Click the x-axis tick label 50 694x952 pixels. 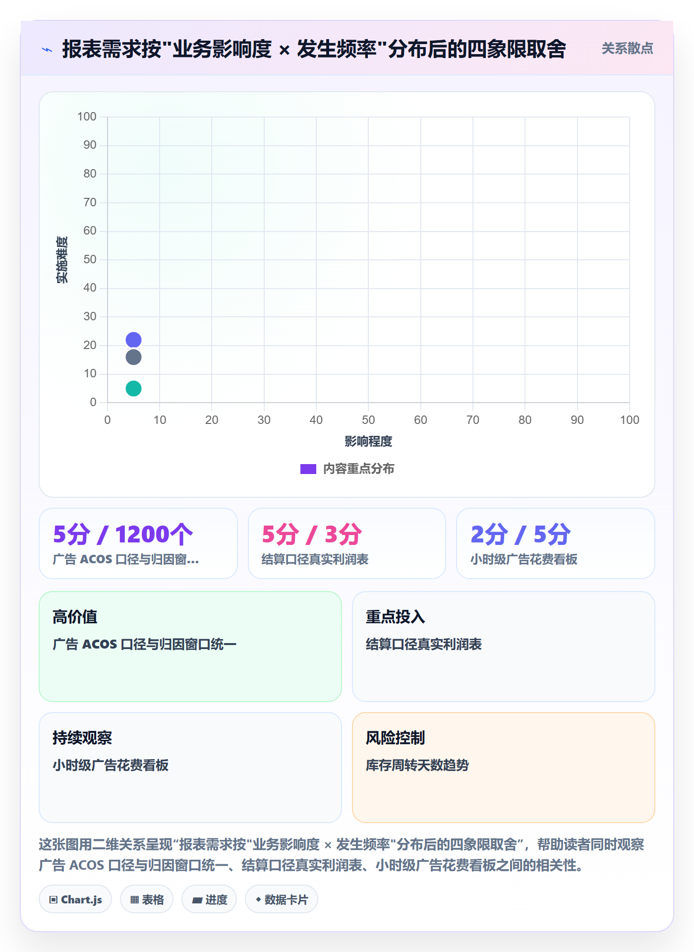pos(368,420)
